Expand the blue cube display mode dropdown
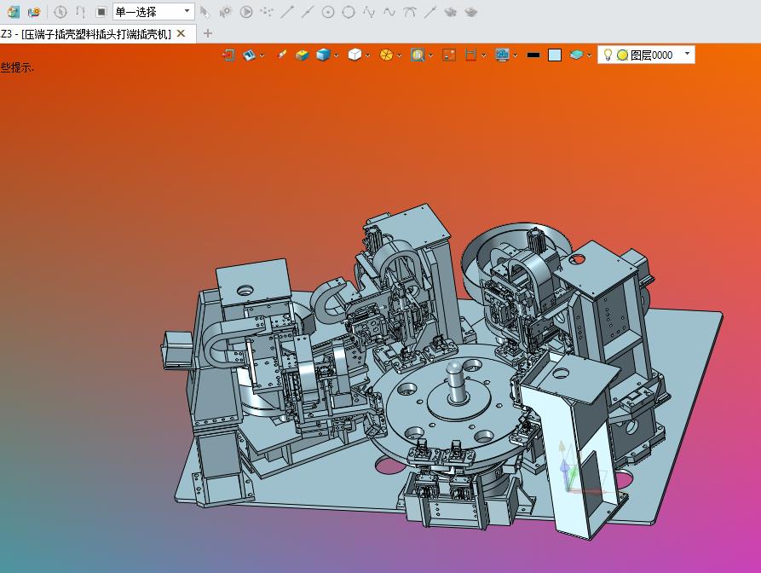Image resolution: width=761 pixels, height=573 pixels. pyautogui.click(x=336, y=55)
